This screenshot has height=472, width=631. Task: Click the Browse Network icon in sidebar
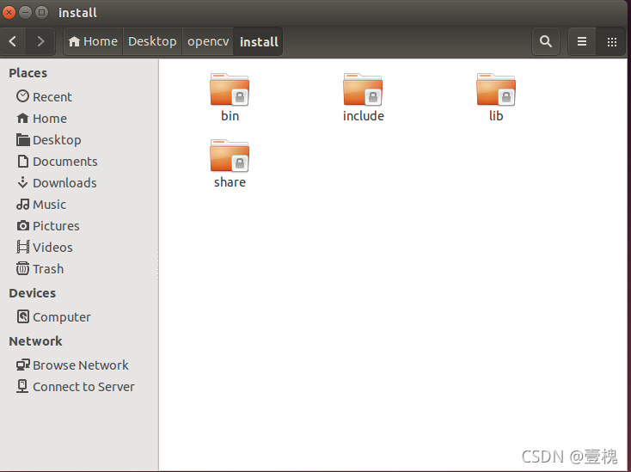tap(23, 365)
